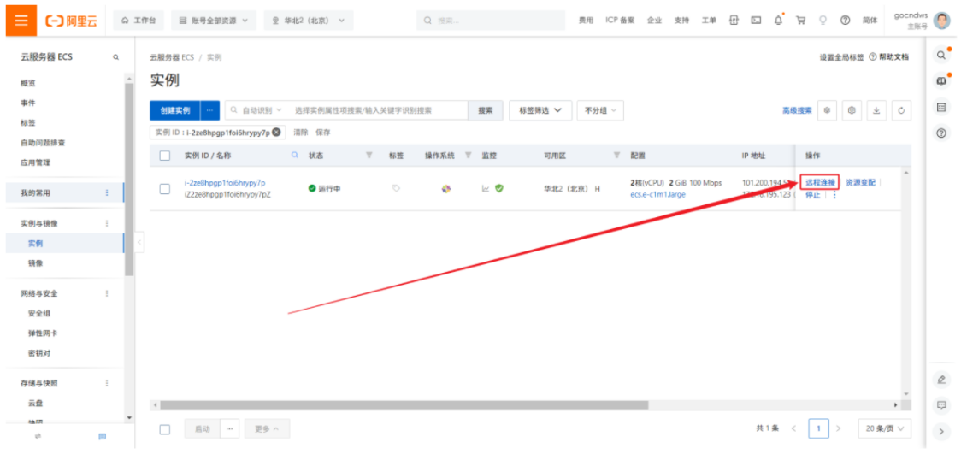Open the ecs.e-c1m1.large spec link

click(658, 194)
